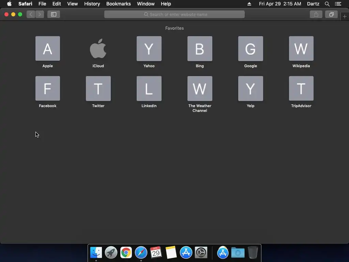Open Launchpad rocket in the Dock
349x262 pixels.
111,252
